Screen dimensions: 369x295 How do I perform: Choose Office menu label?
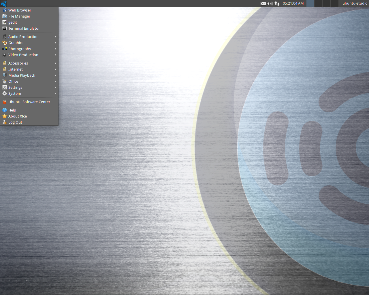pos(13,81)
